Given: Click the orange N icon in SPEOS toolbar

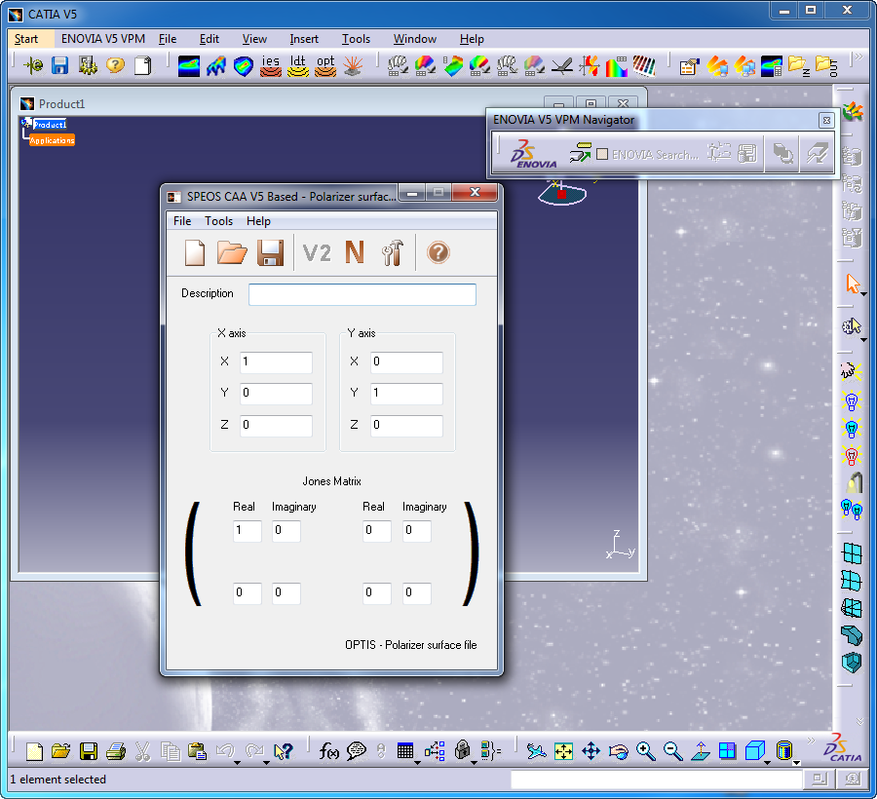Looking at the screenshot, I should (x=355, y=252).
